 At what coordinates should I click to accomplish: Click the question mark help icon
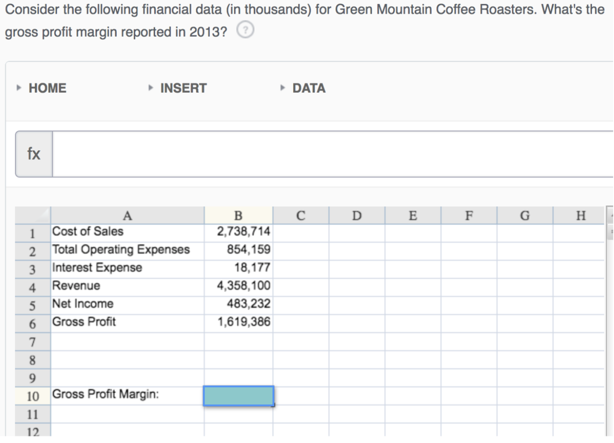[245, 30]
